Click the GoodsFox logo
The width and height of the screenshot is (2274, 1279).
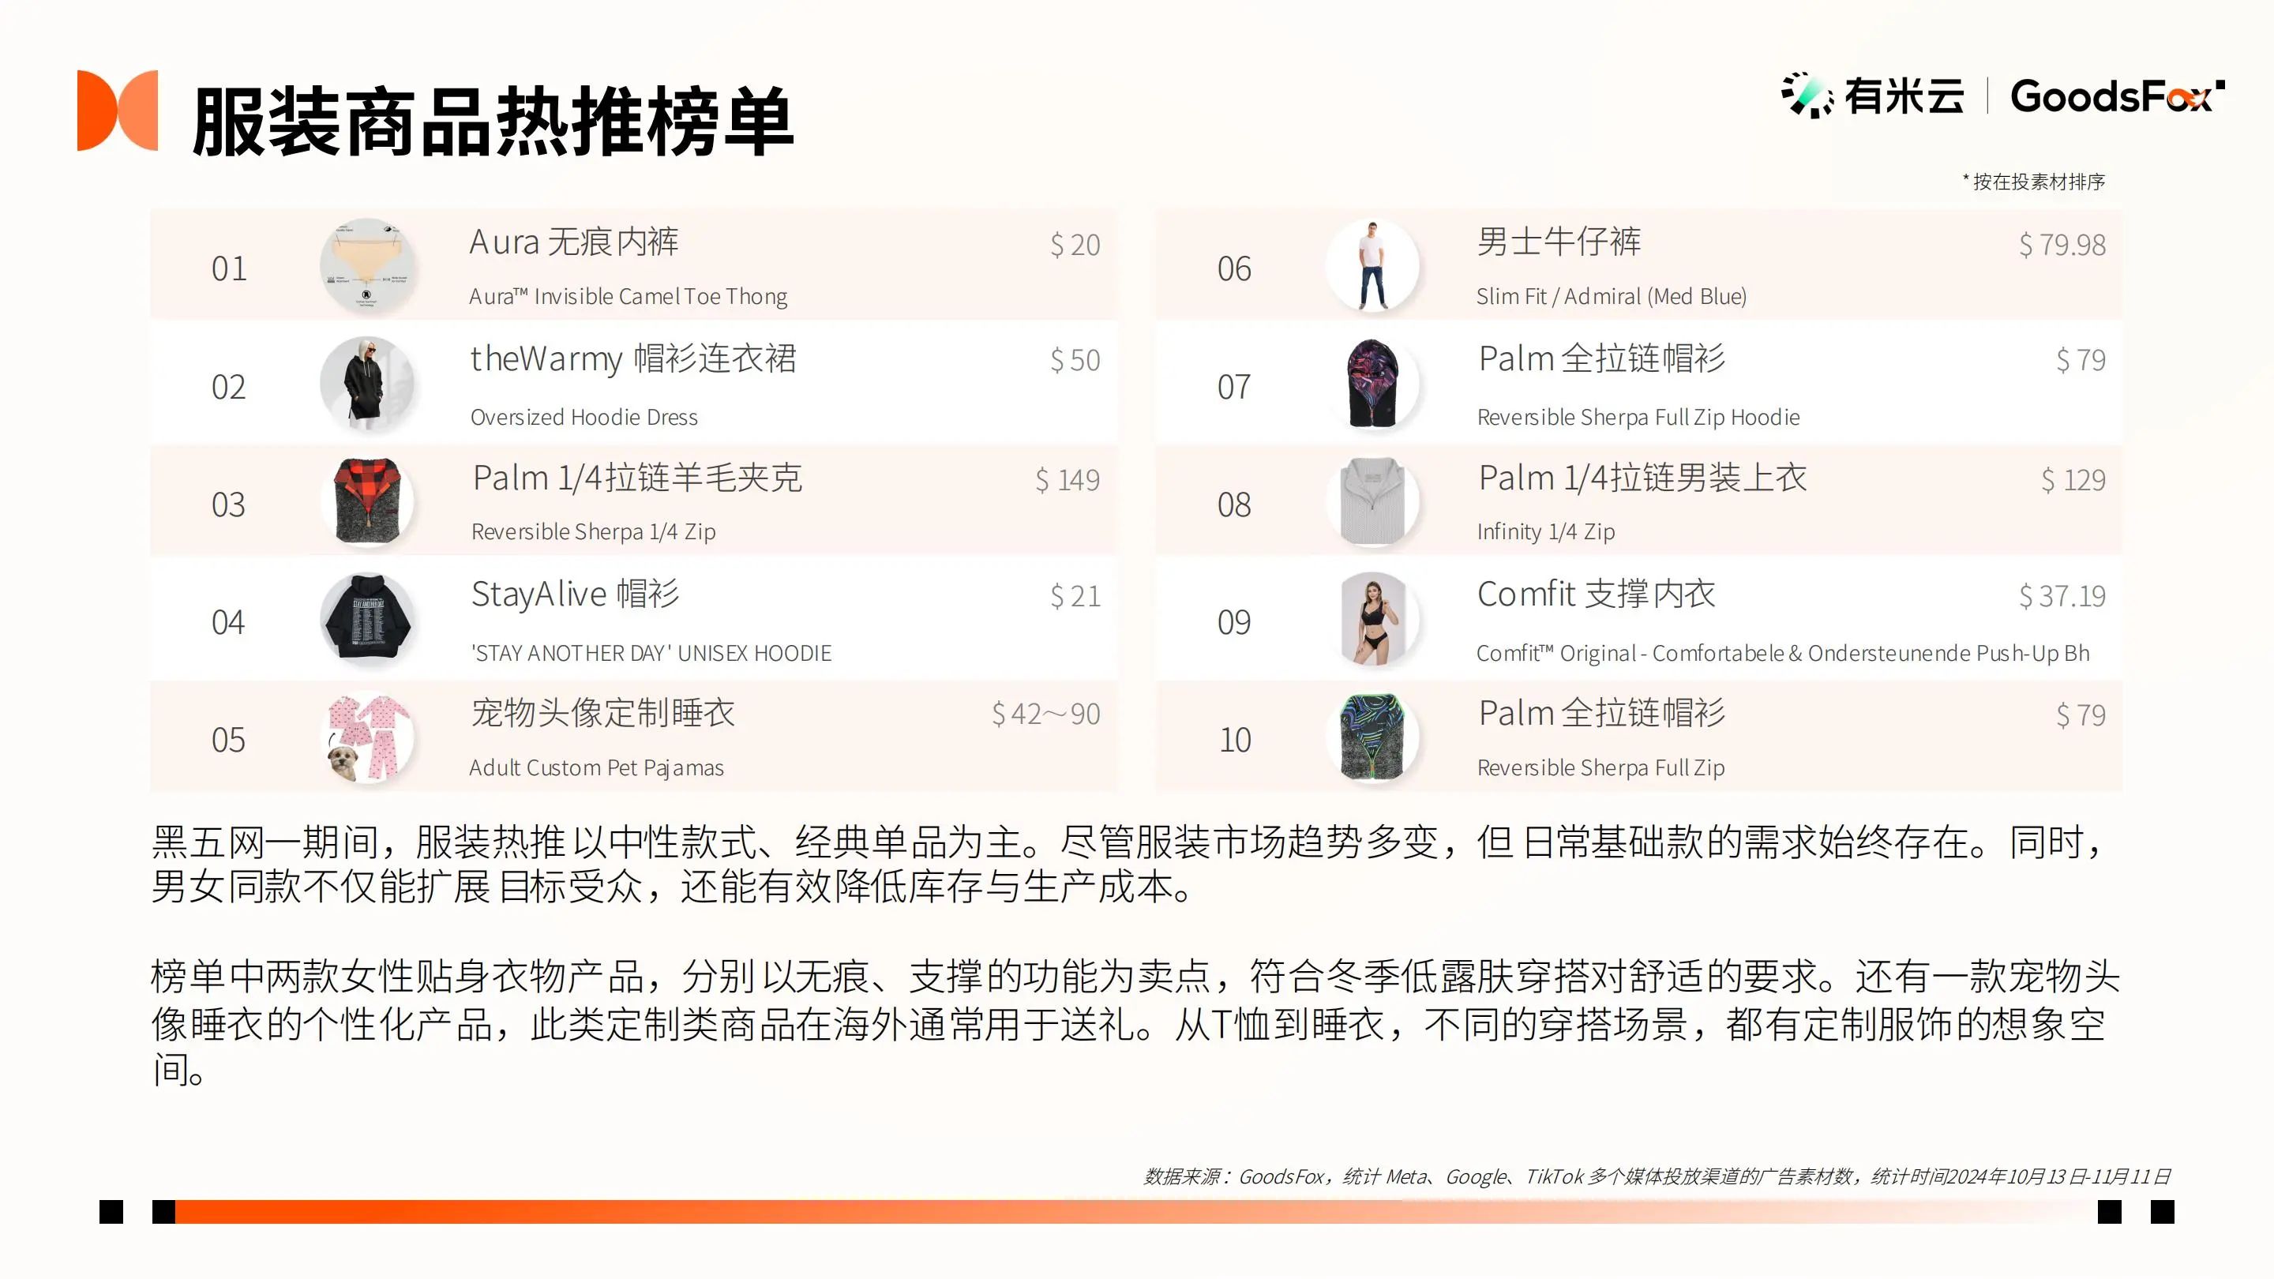point(2117,96)
